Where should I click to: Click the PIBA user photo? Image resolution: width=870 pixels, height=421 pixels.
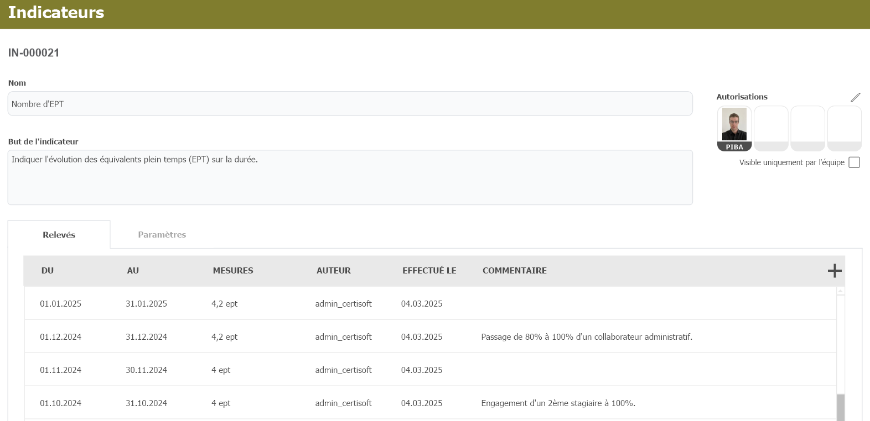click(734, 125)
